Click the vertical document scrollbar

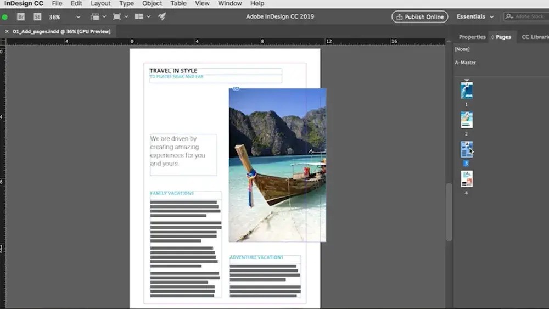coord(449,212)
